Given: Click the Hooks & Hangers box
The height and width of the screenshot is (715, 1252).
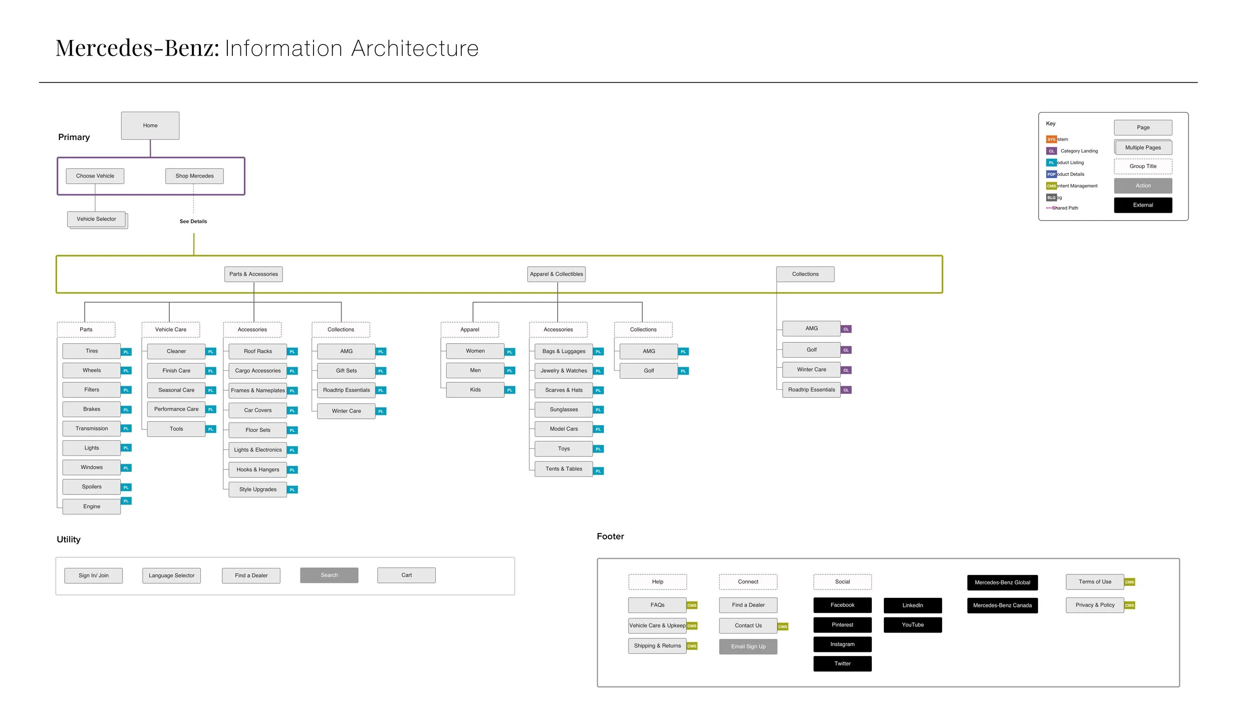Looking at the screenshot, I should point(258,469).
